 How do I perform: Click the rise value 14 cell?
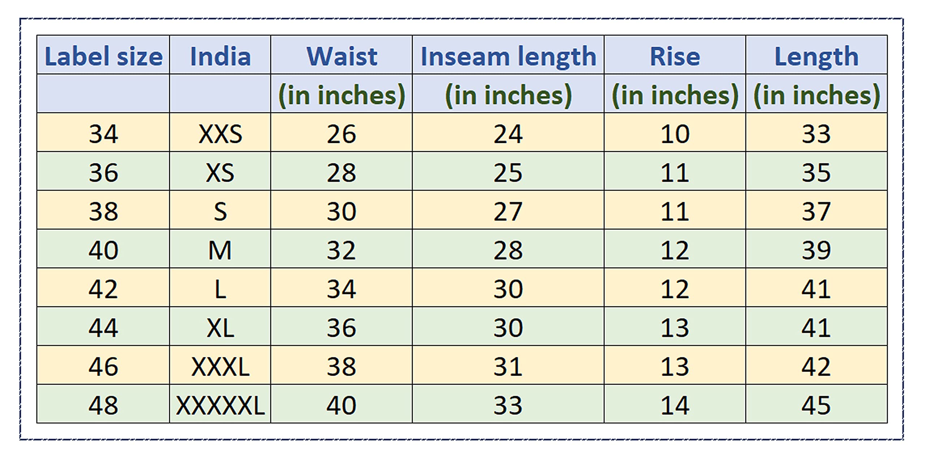tap(675, 405)
